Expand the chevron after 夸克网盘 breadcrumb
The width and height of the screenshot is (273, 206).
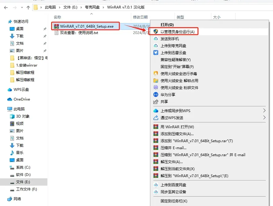pyautogui.click(x=104, y=7)
